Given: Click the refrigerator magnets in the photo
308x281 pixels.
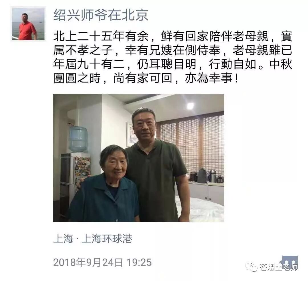Looking at the screenshot, I should click(83, 166).
